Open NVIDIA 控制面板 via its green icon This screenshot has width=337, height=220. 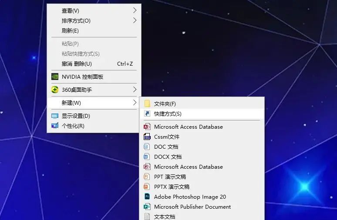(55, 77)
